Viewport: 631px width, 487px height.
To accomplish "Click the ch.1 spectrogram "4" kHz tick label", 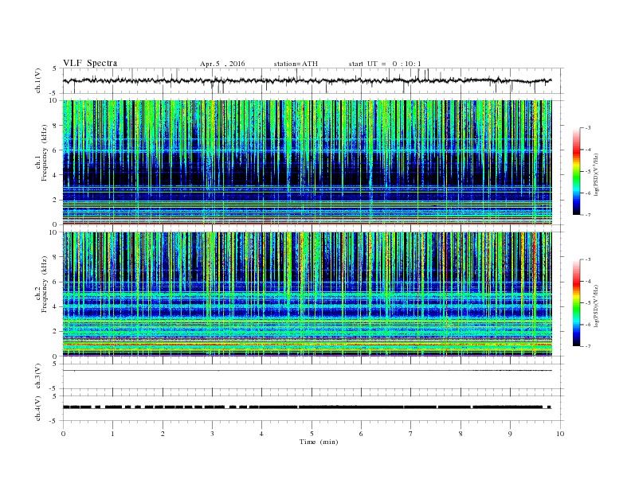I will pyautogui.click(x=55, y=175).
